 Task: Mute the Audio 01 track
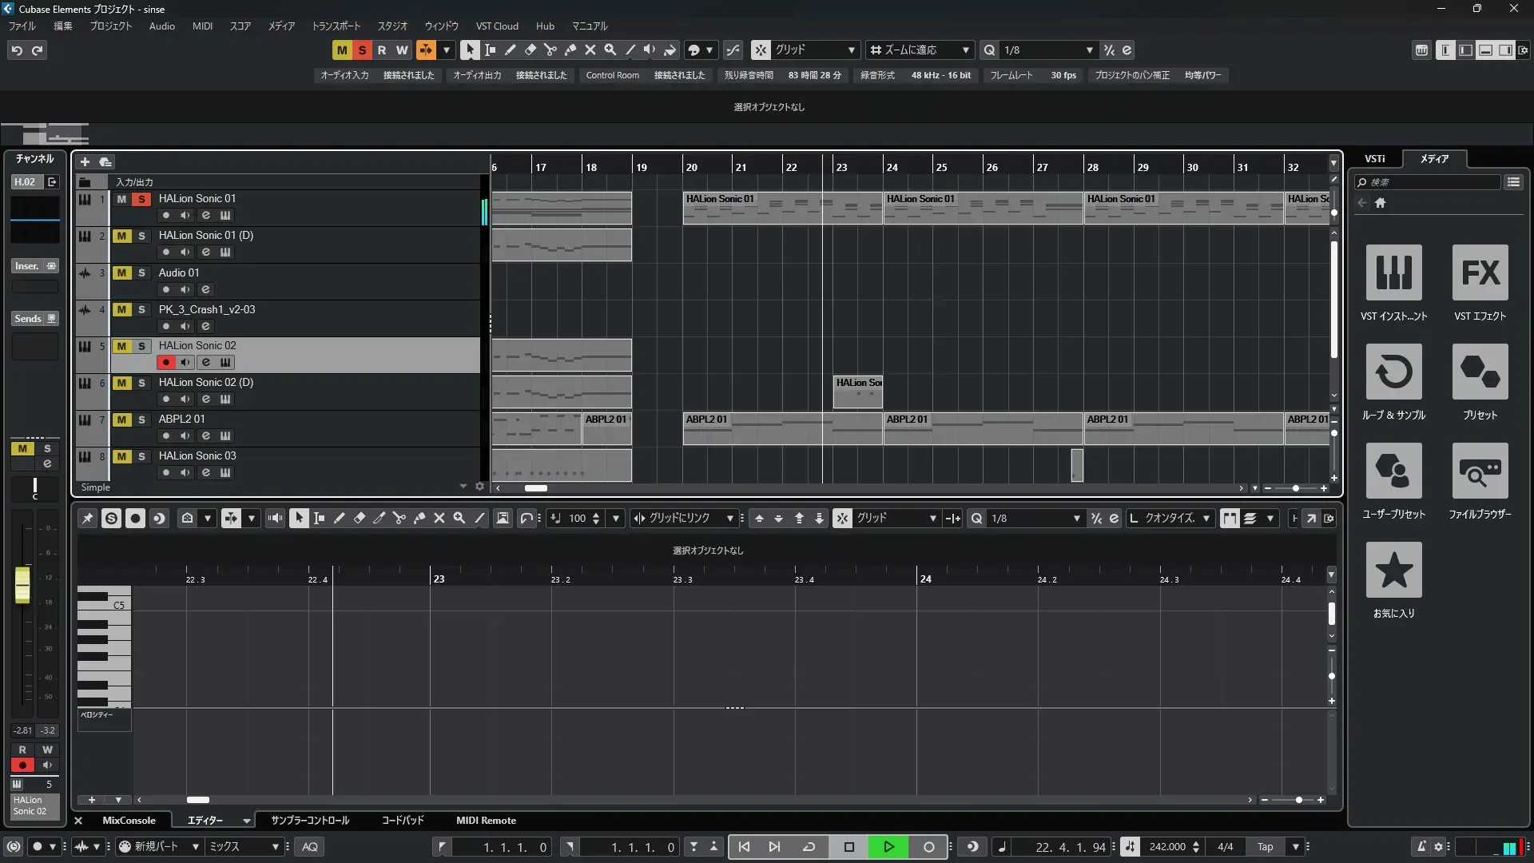point(121,272)
